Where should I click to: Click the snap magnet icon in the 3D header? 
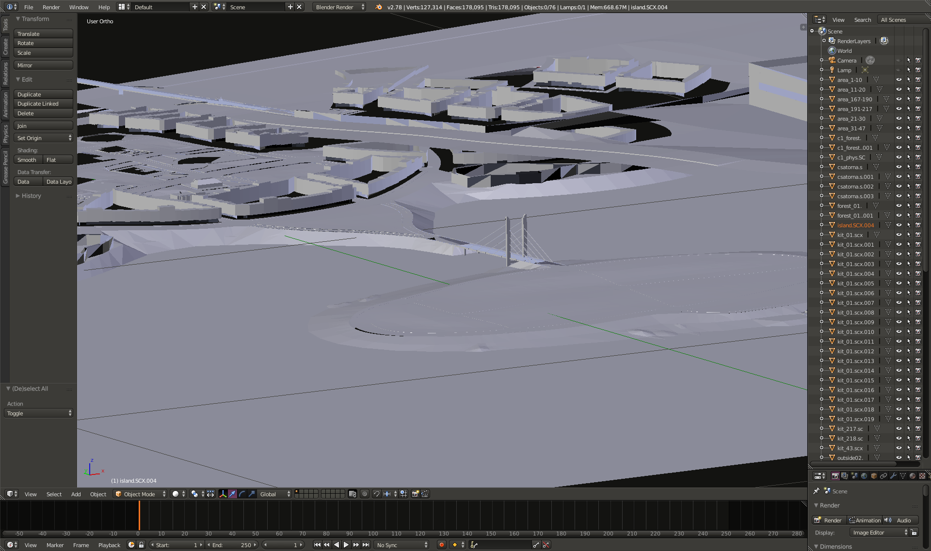click(x=376, y=494)
